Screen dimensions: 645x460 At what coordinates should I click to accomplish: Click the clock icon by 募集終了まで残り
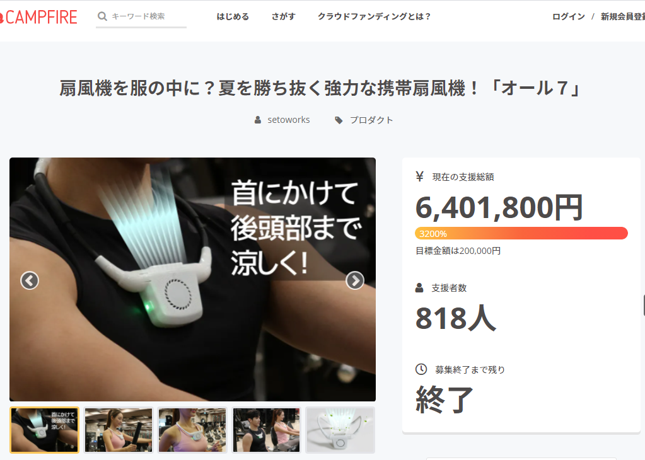pyautogui.click(x=421, y=369)
